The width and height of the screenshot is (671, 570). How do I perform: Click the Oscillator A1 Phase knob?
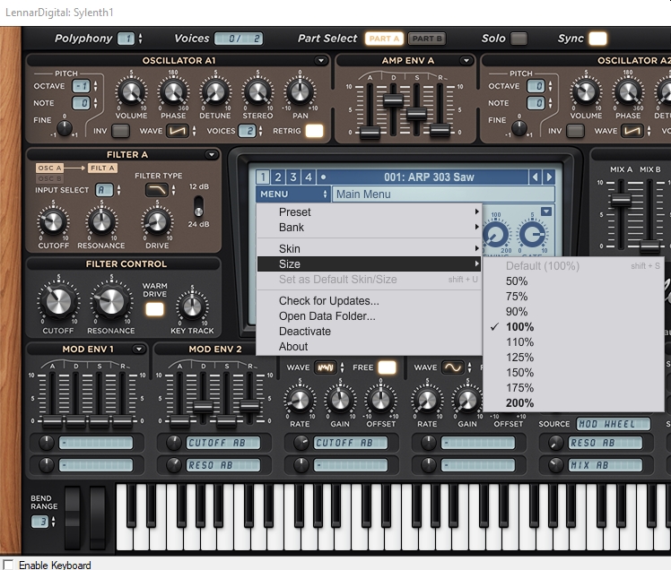[x=173, y=91]
